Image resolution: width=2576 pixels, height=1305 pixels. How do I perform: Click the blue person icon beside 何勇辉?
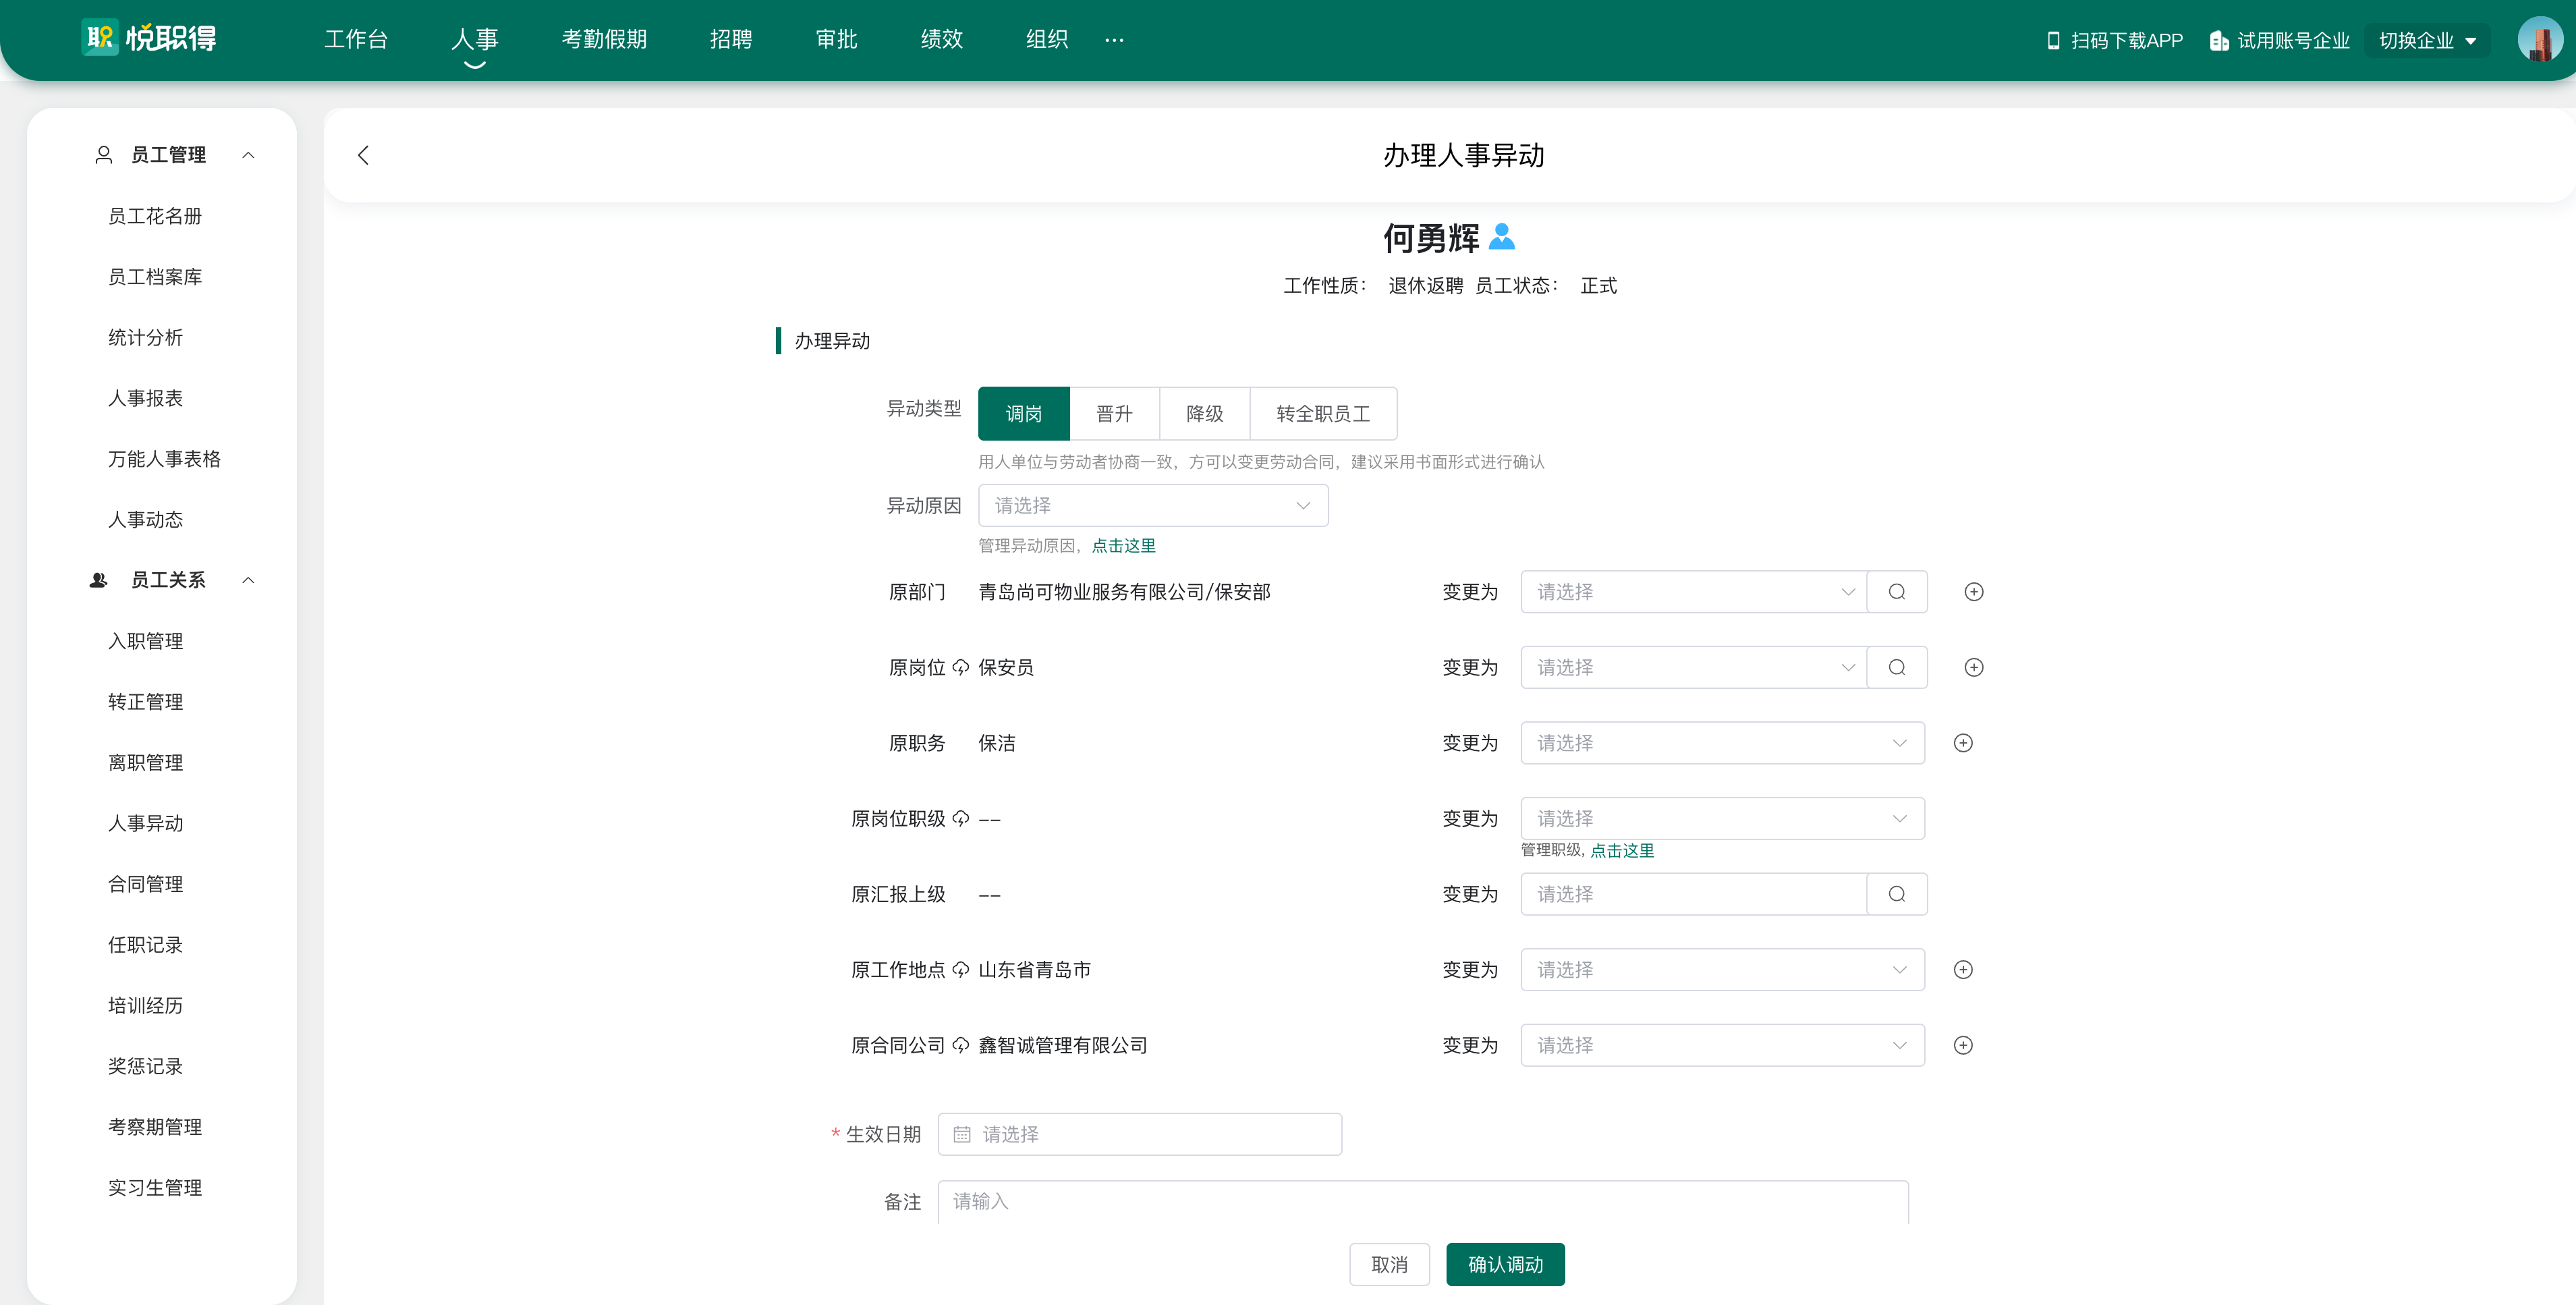pyautogui.click(x=1501, y=237)
